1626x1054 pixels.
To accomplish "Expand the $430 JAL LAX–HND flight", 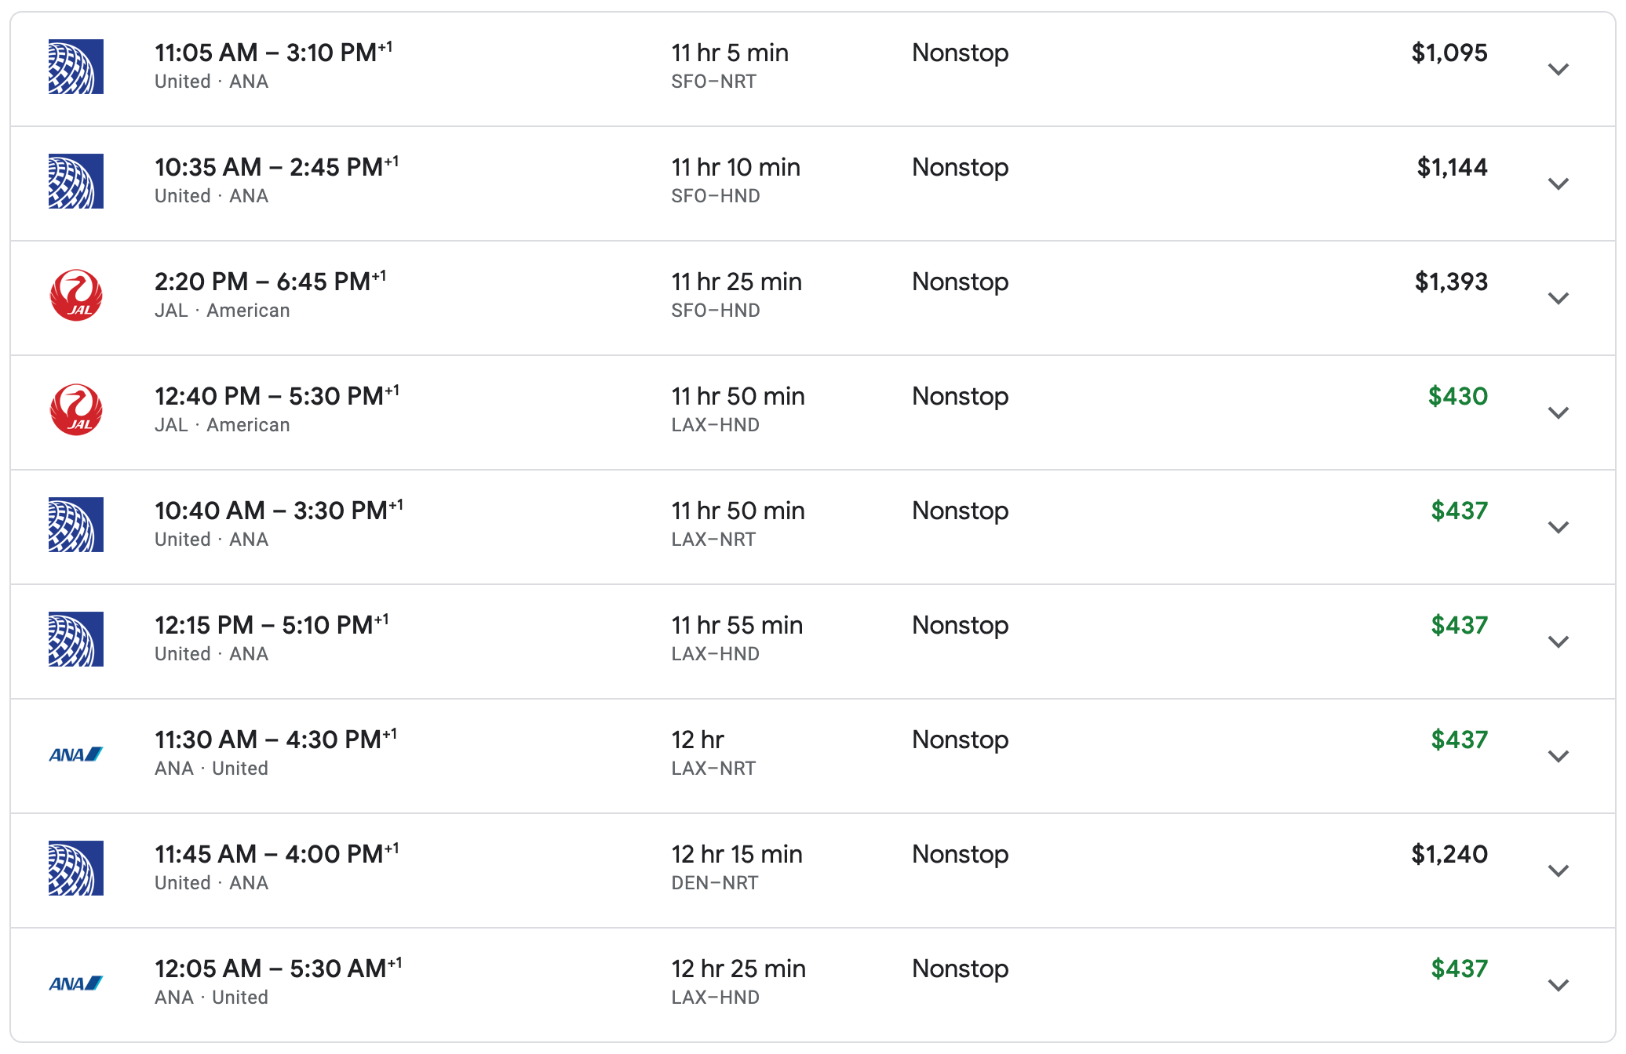I will [x=1558, y=413].
